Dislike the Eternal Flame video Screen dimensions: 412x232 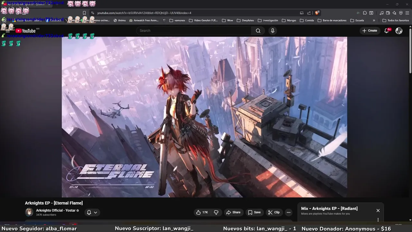tap(216, 212)
